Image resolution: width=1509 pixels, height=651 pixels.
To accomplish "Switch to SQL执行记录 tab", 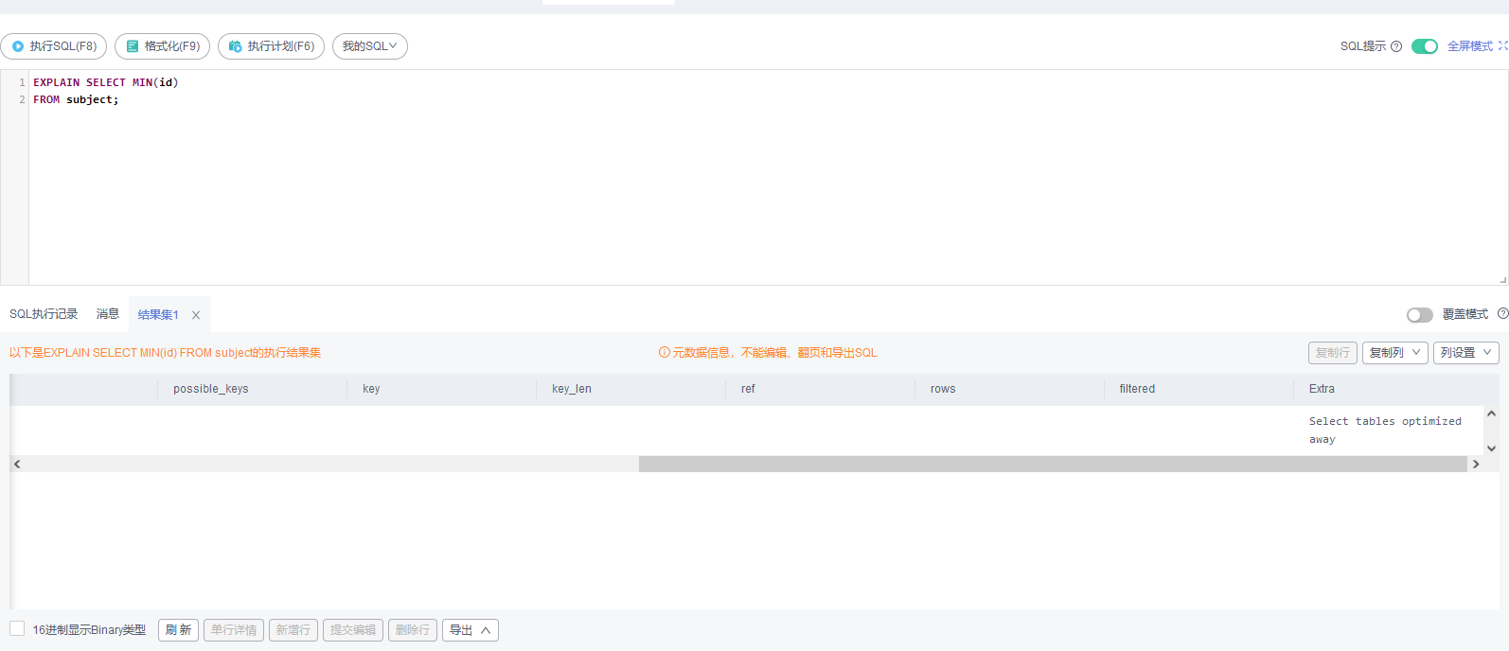I will pyautogui.click(x=44, y=314).
